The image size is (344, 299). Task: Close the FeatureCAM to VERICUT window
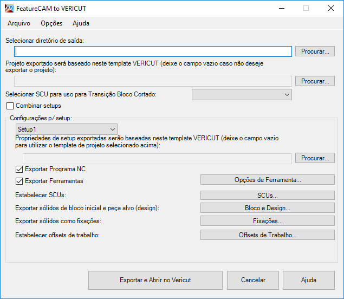[331, 8]
